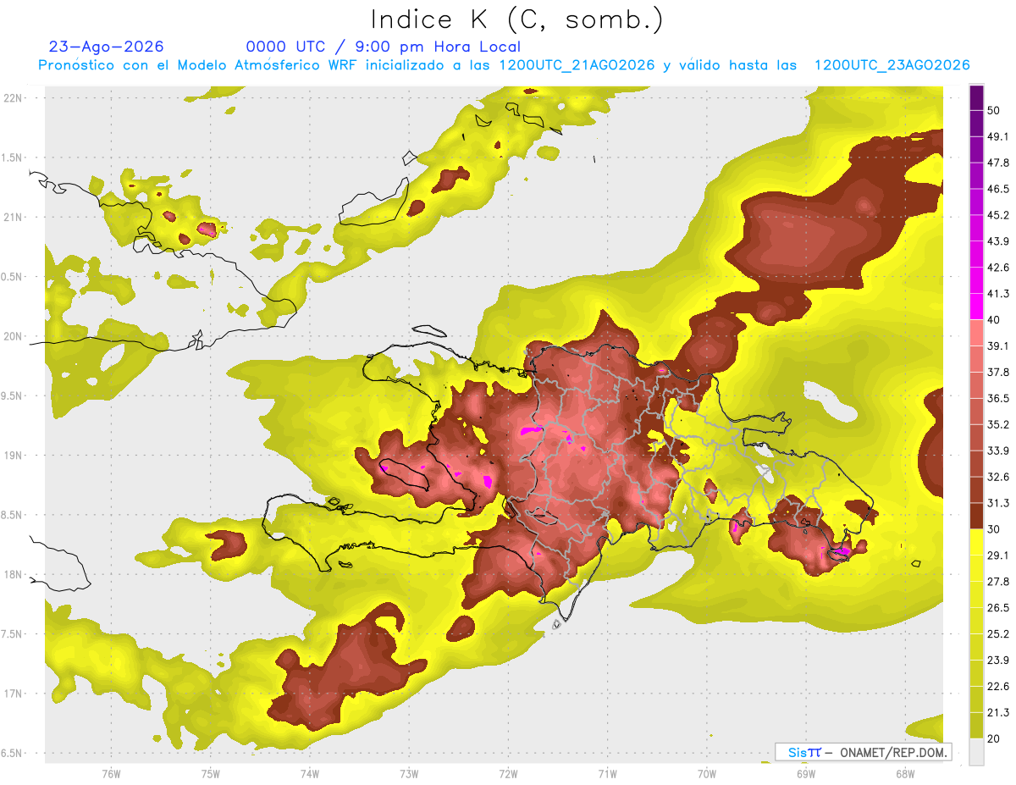Image resolution: width=1016 pixels, height=785 pixels.
Task: Click the "69W" longitude axis label
Action: point(805,773)
